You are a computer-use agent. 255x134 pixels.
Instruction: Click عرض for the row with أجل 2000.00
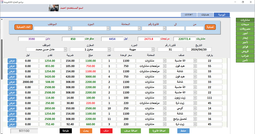click(12, 82)
